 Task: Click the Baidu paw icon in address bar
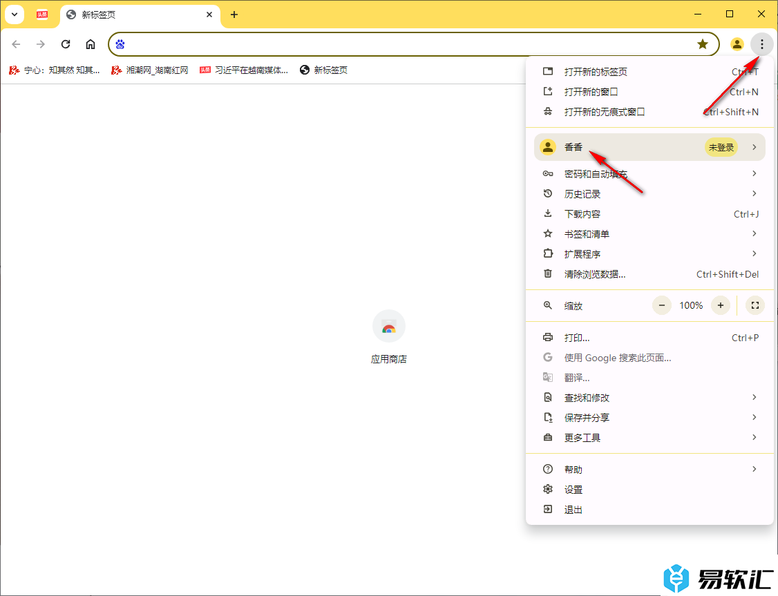tap(120, 45)
